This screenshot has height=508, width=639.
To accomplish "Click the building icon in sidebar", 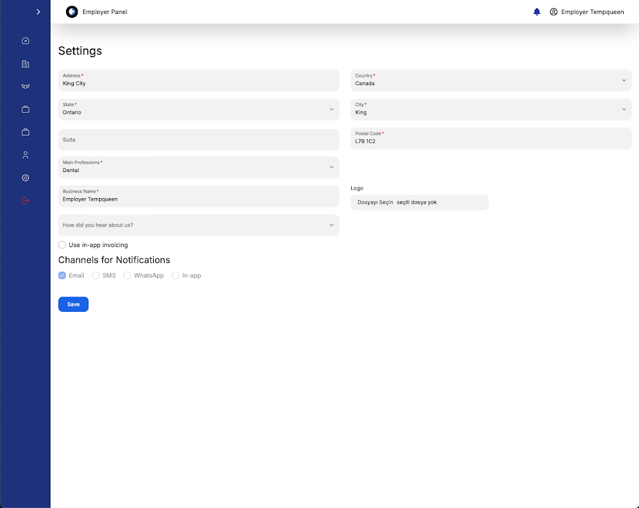I will (25, 64).
